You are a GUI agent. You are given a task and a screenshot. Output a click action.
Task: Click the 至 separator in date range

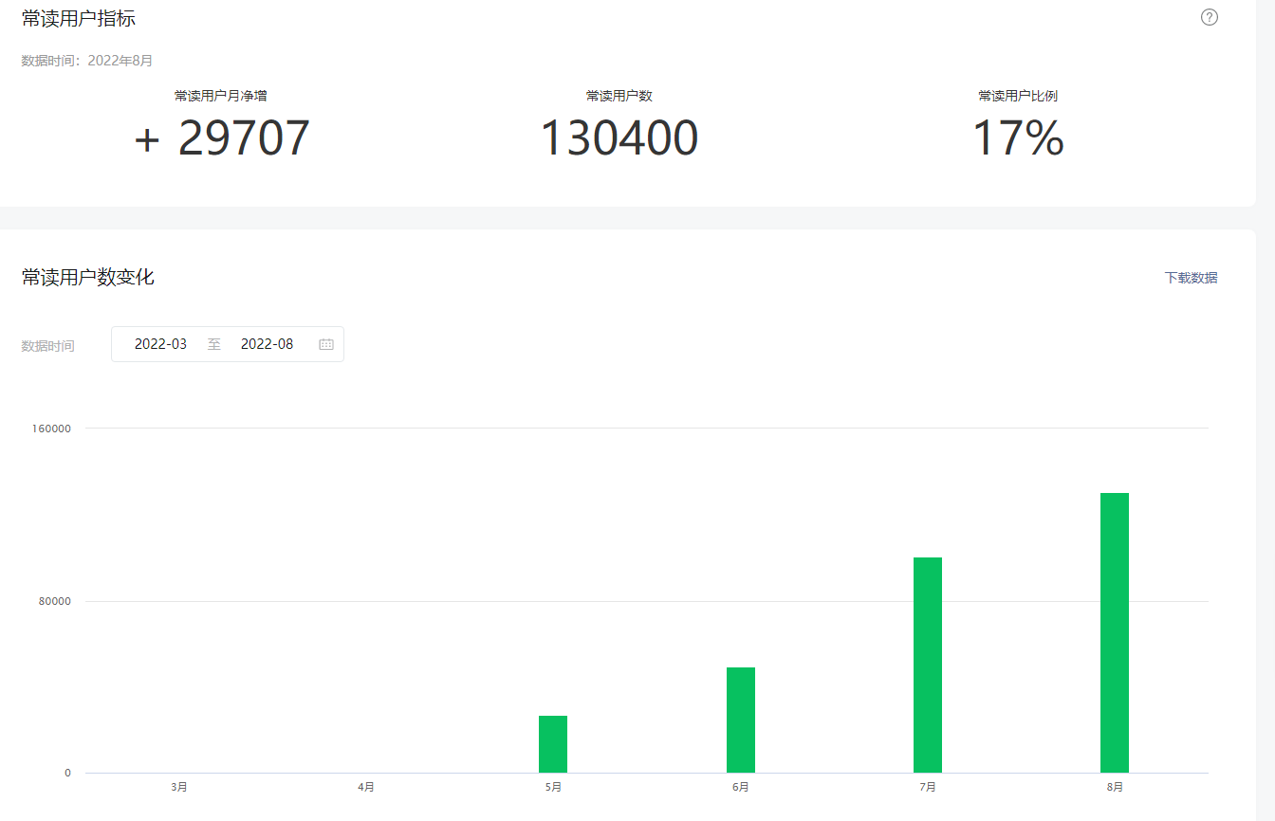(x=214, y=344)
